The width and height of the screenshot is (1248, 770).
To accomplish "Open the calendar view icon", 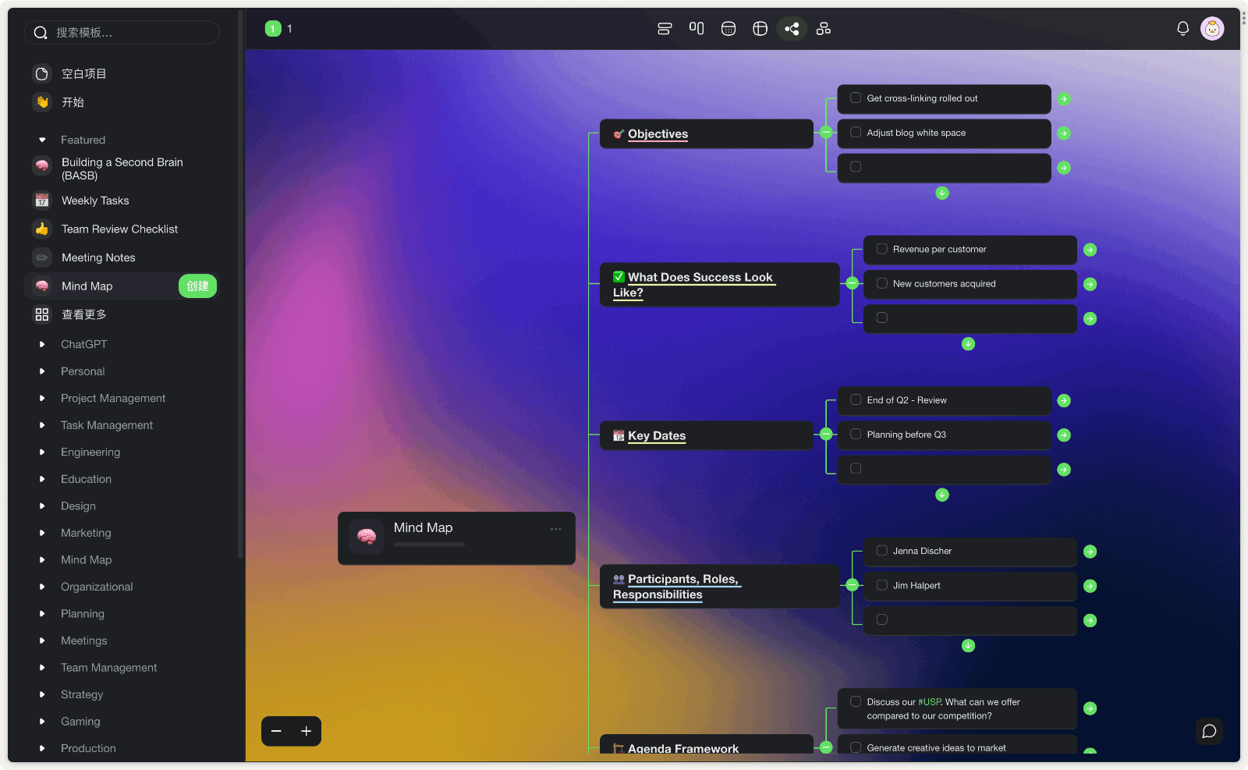I will pyautogui.click(x=729, y=29).
